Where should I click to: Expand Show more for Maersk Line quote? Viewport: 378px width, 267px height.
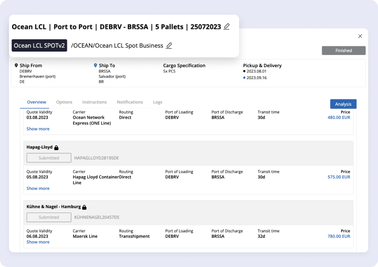point(38,242)
